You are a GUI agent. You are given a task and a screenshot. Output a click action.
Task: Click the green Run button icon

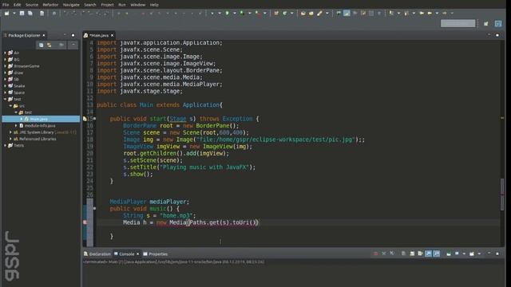(x=227, y=13)
